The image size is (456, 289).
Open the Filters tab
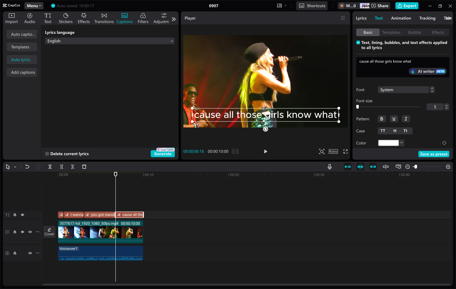point(143,18)
